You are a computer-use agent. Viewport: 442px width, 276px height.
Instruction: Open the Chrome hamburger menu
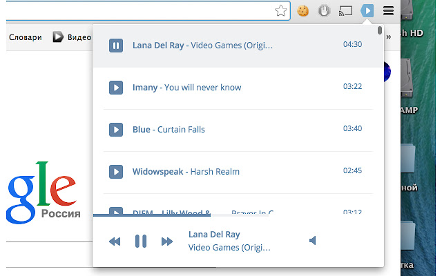tap(388, 11)
